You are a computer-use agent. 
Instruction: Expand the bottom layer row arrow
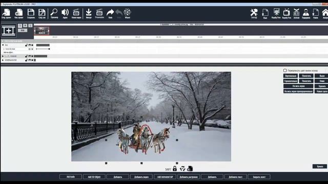point(3,60)
